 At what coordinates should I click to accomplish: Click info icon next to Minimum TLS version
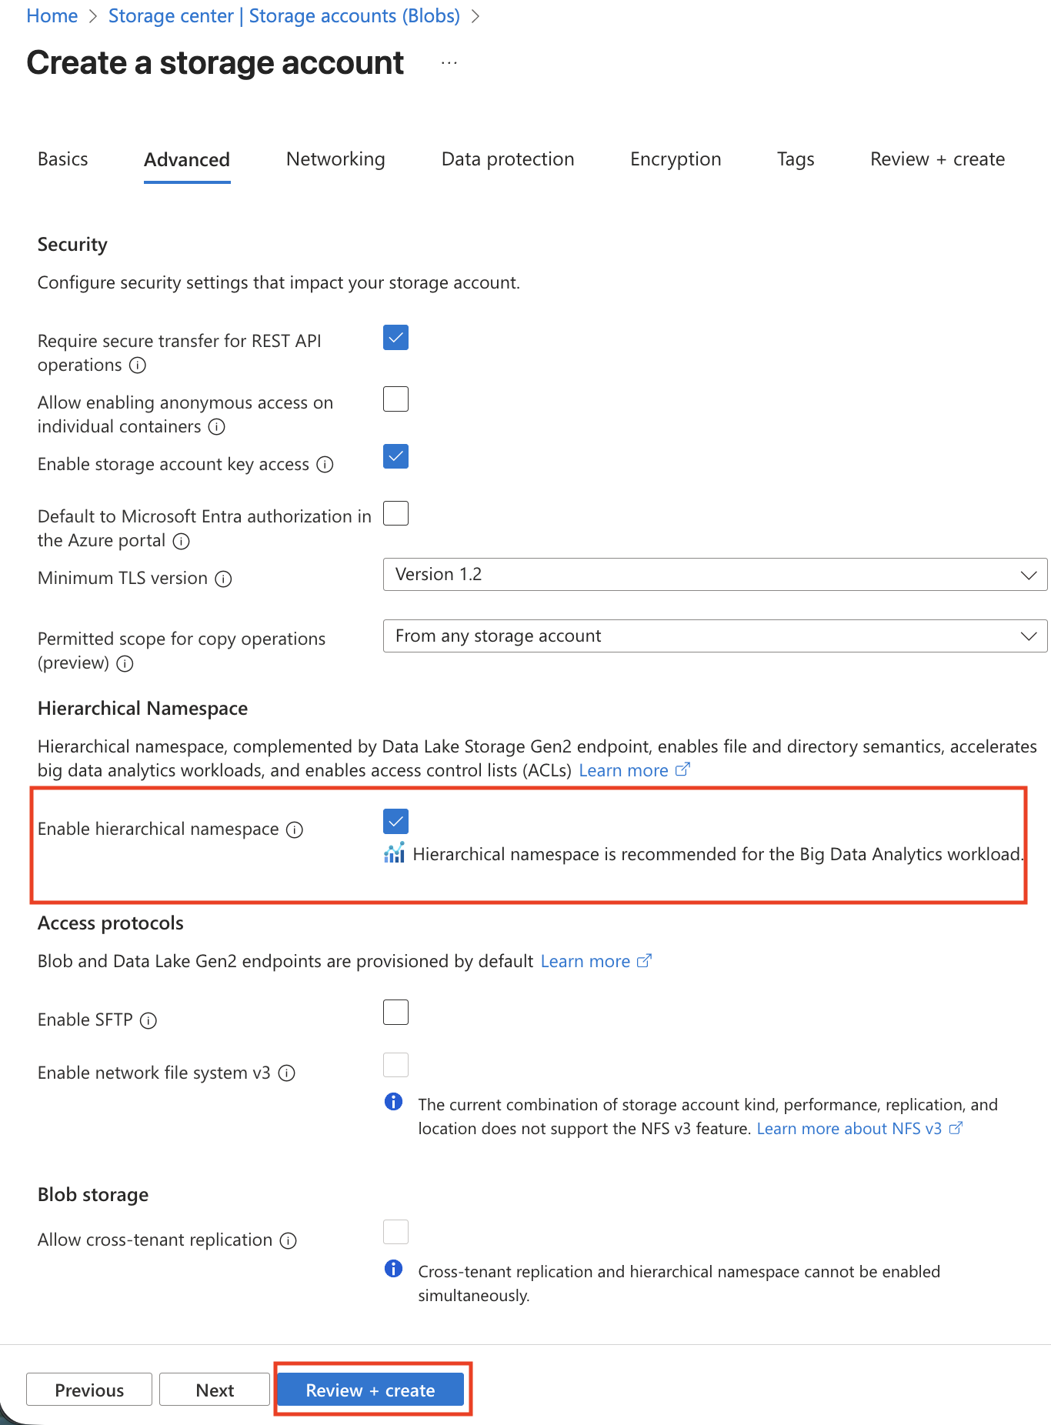[x=223, y=579]
